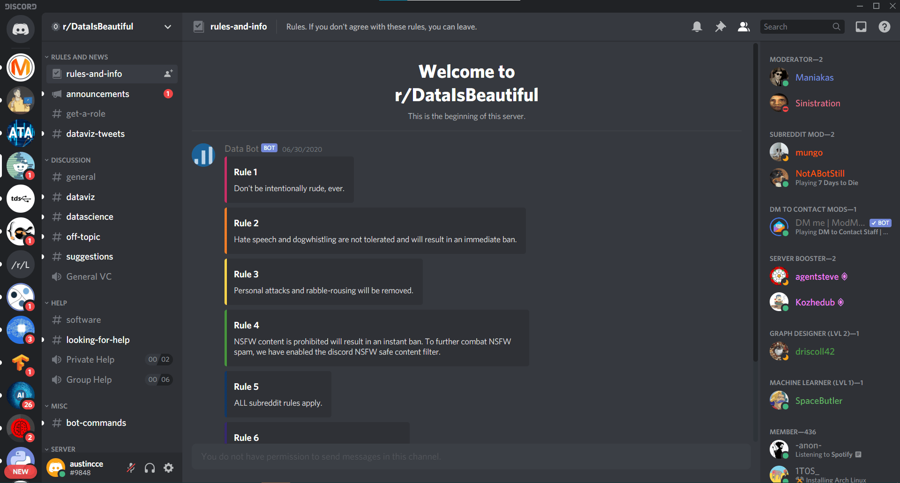View agentsteve's profile

830,276
